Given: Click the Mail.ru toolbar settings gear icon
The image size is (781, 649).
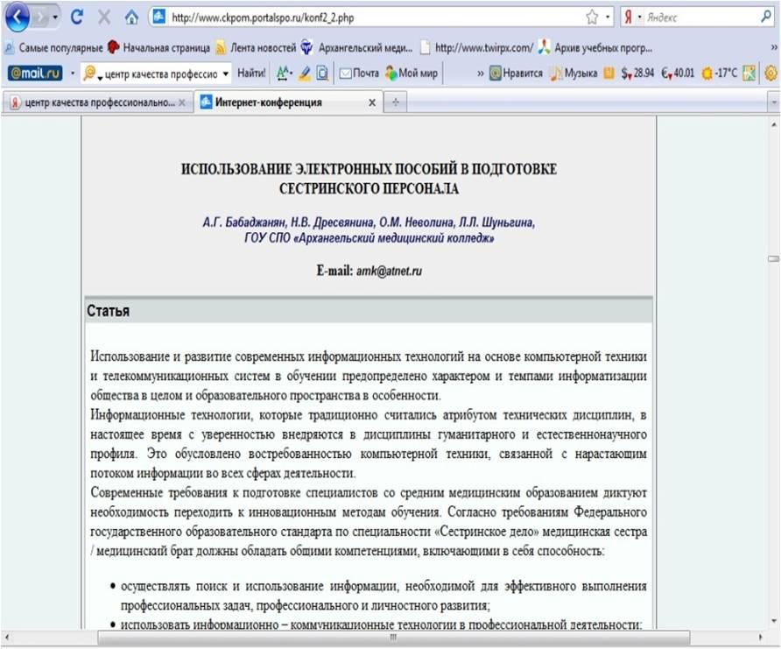Looking at the screenshot, I should point(770,74).
